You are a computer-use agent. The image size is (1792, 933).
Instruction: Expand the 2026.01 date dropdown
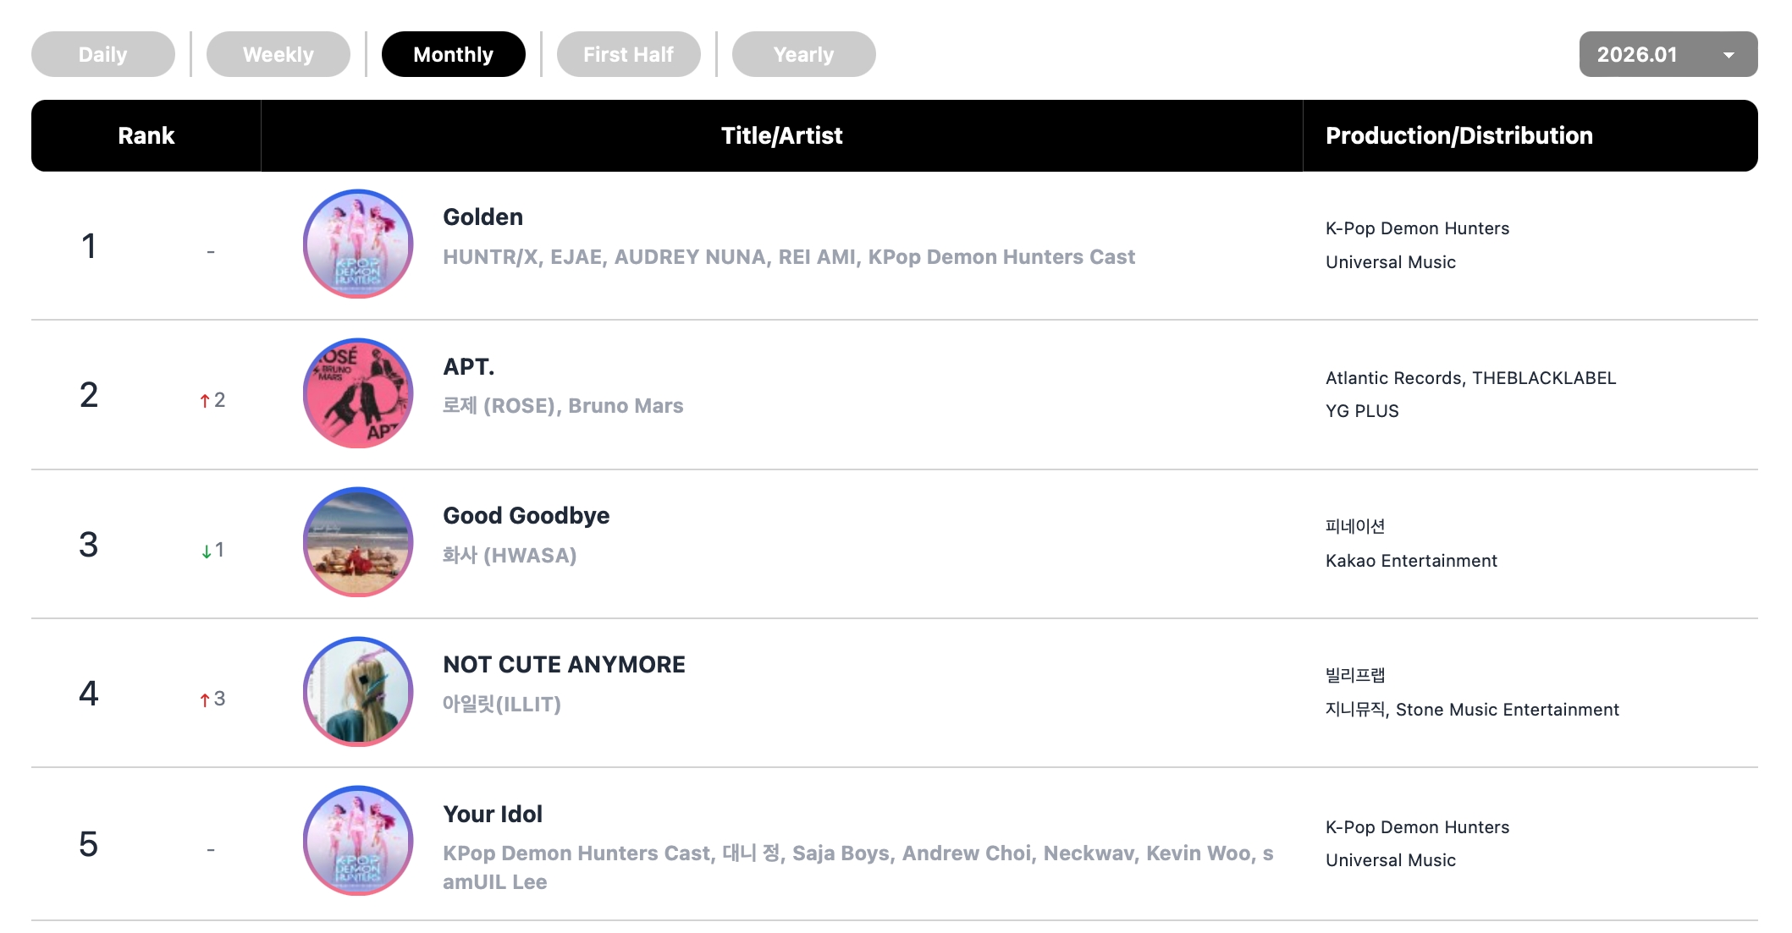pos(1668,54)
